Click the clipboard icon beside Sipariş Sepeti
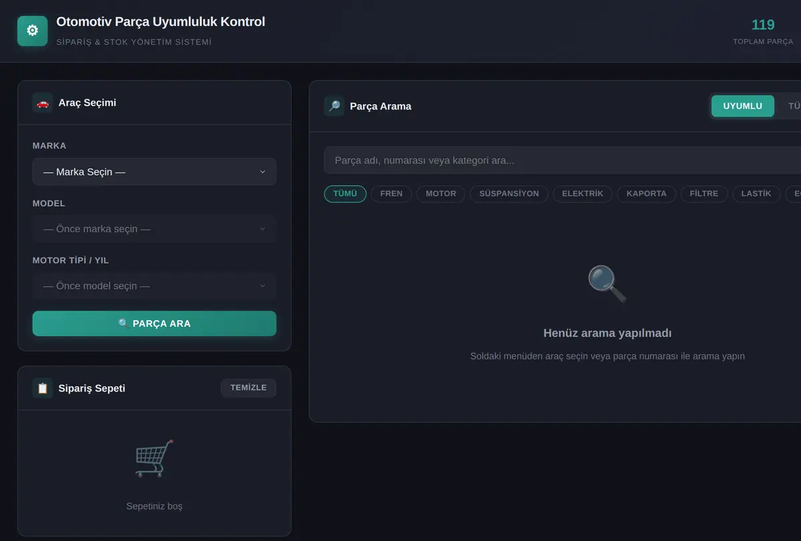Viewport: 801px width, 541px height. click(43, 388)
